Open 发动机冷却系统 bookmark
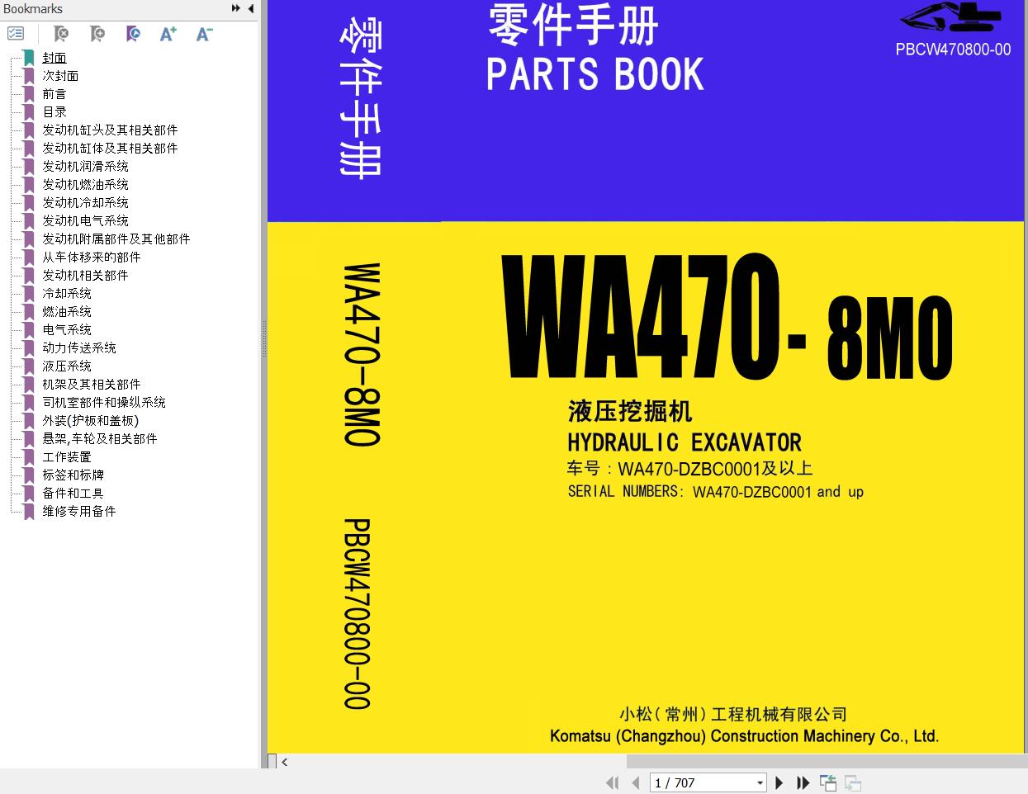 coord(85,202)
